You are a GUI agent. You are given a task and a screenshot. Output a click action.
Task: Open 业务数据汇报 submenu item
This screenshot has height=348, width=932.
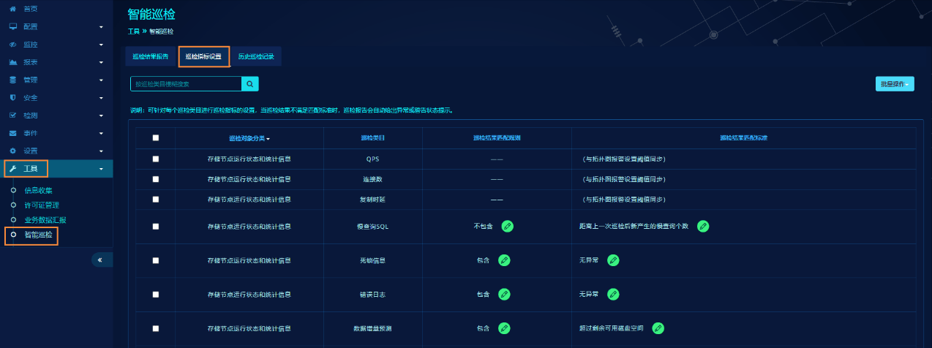pyautogui.click(x=45, y=219)
